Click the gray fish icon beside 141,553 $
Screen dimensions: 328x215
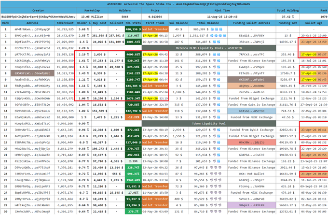tap(214, 99)
